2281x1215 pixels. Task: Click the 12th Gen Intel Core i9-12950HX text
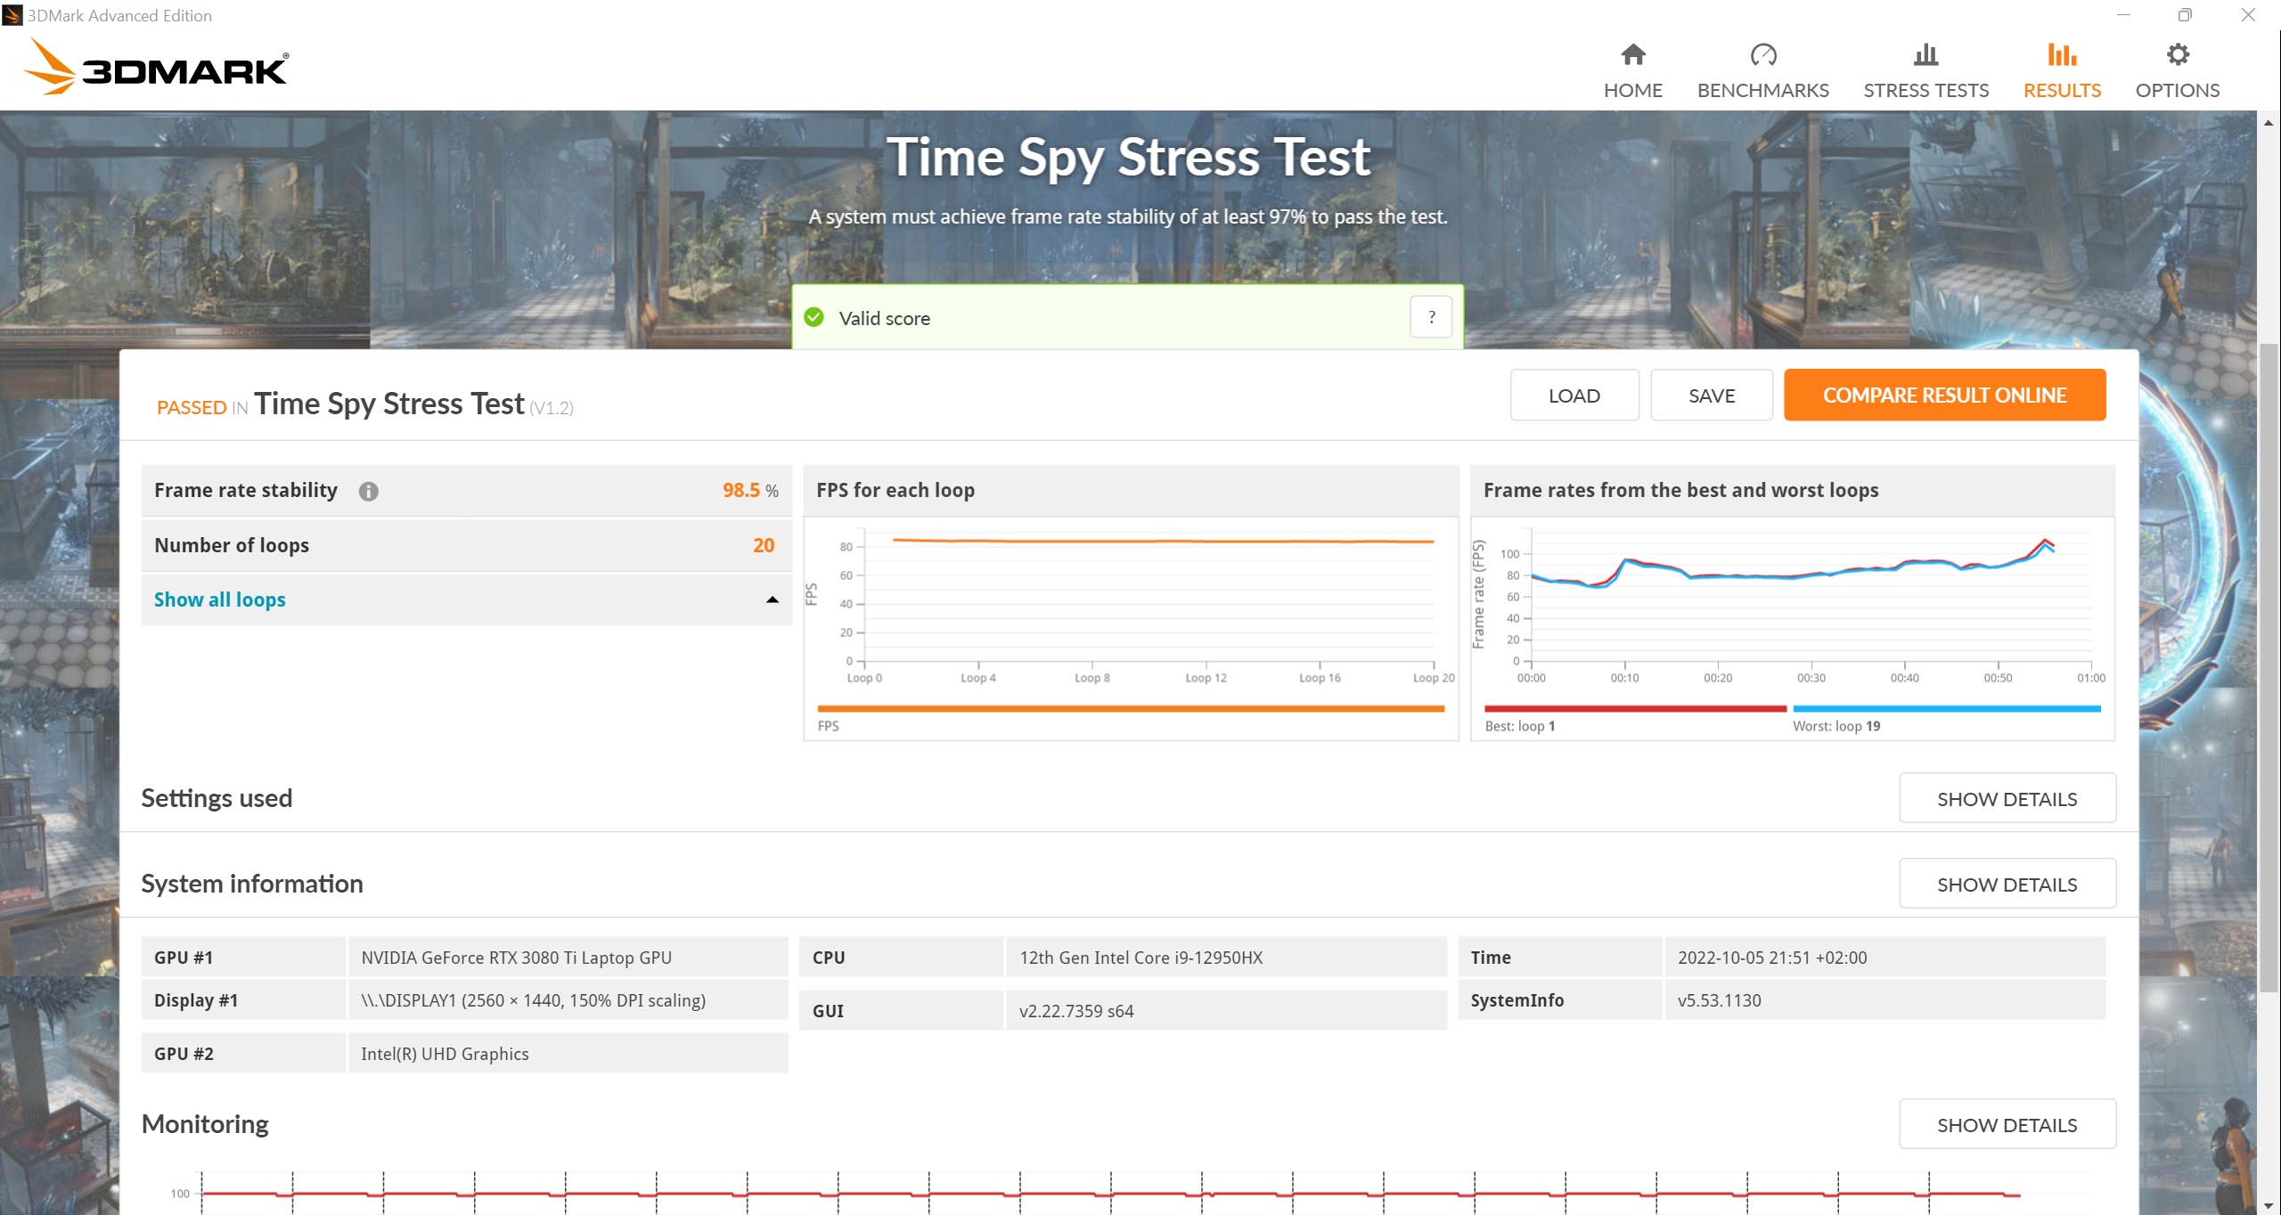[1140, 958]
